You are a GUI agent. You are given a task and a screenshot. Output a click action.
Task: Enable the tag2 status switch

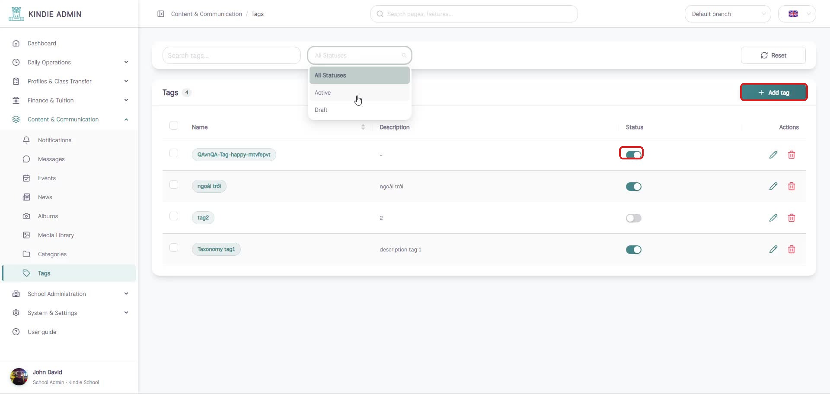(633, 218)
